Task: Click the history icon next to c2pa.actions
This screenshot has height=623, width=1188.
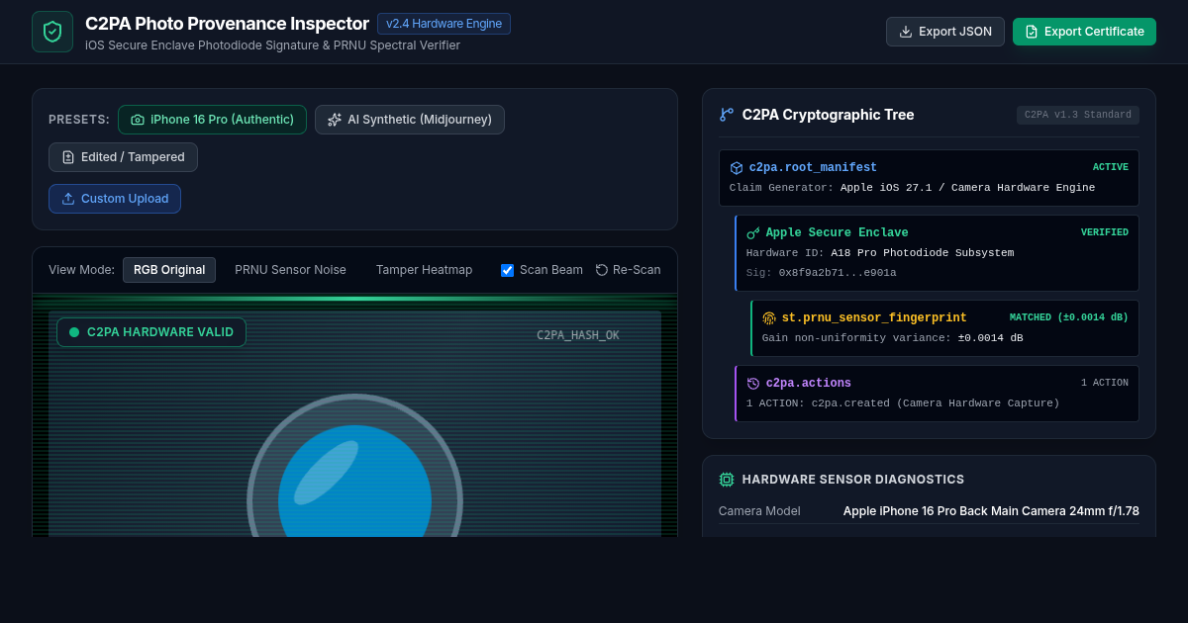Action: pos(753,384)
